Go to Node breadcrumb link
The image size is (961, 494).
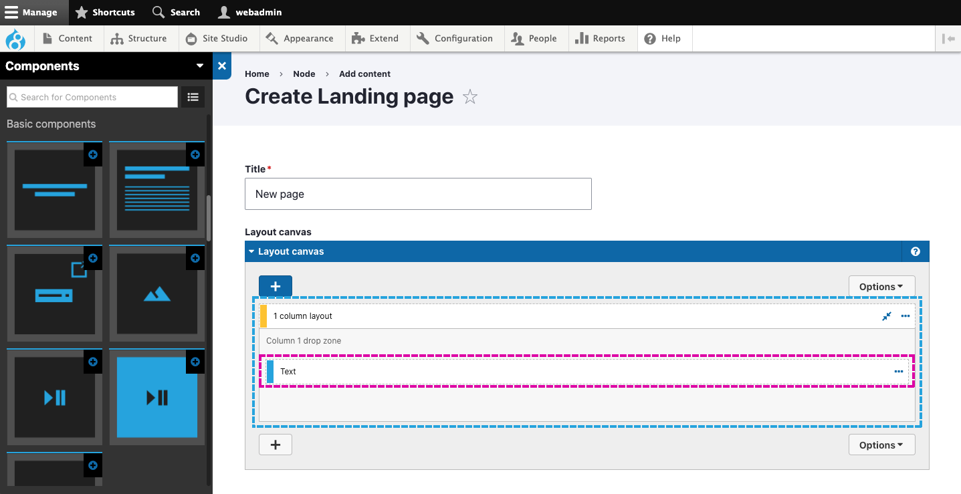click(x=304, y=74)
